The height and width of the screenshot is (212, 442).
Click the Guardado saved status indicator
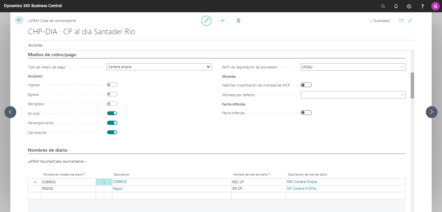(380, 21)
